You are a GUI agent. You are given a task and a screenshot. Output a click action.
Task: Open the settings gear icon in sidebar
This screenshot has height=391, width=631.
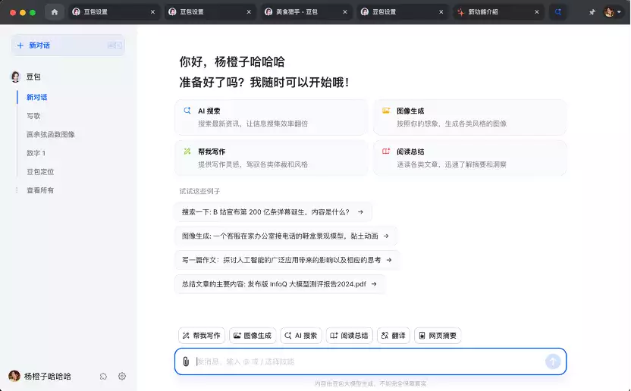coord(122,377)
